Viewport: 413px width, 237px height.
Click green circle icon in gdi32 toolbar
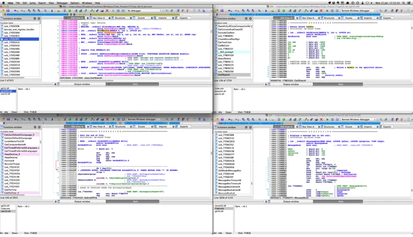tap(283, 11)
